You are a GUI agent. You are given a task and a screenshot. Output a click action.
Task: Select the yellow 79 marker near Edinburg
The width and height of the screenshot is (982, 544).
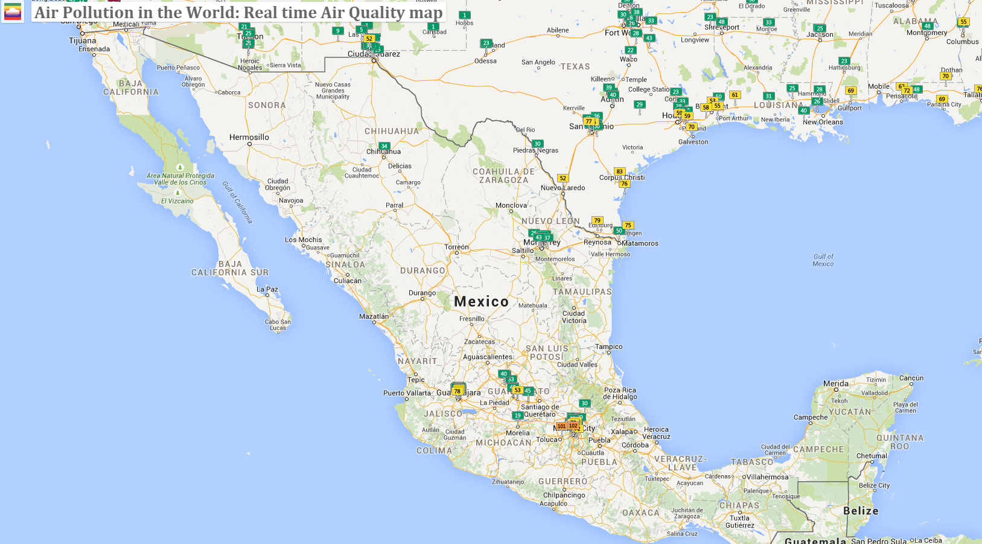click(x=597, y=220)
